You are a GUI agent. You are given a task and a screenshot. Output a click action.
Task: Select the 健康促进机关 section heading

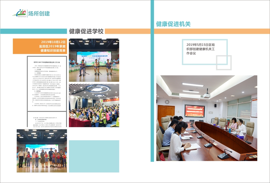(173, 24)
